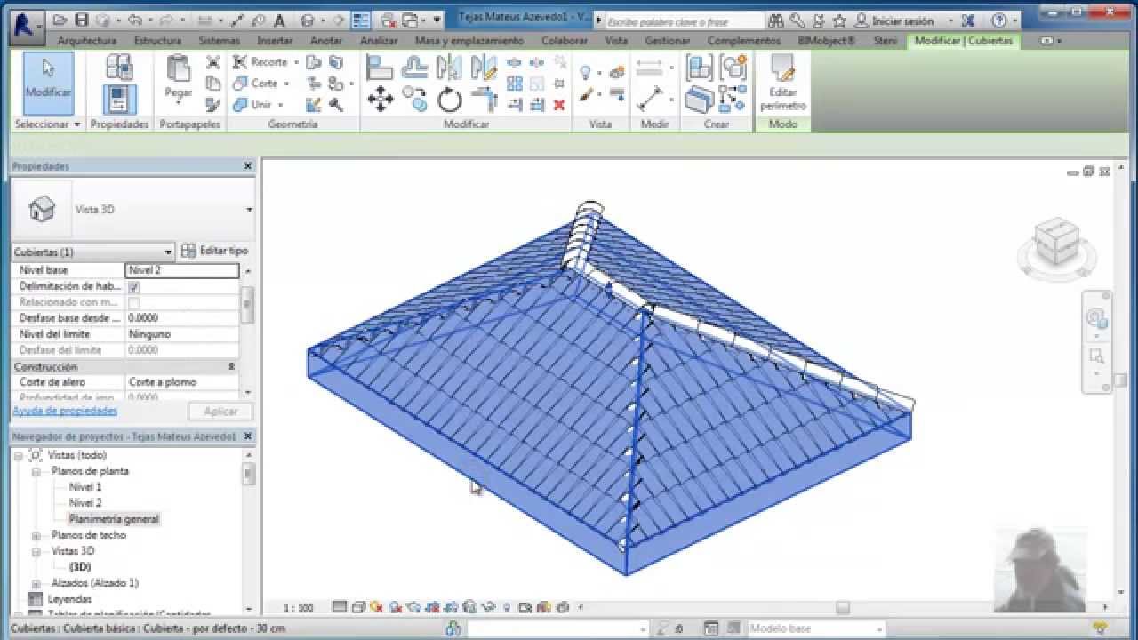Screen dimensions: 1138x640
Task: Toggle shadows on the view control bar
Action: (395, 607)
